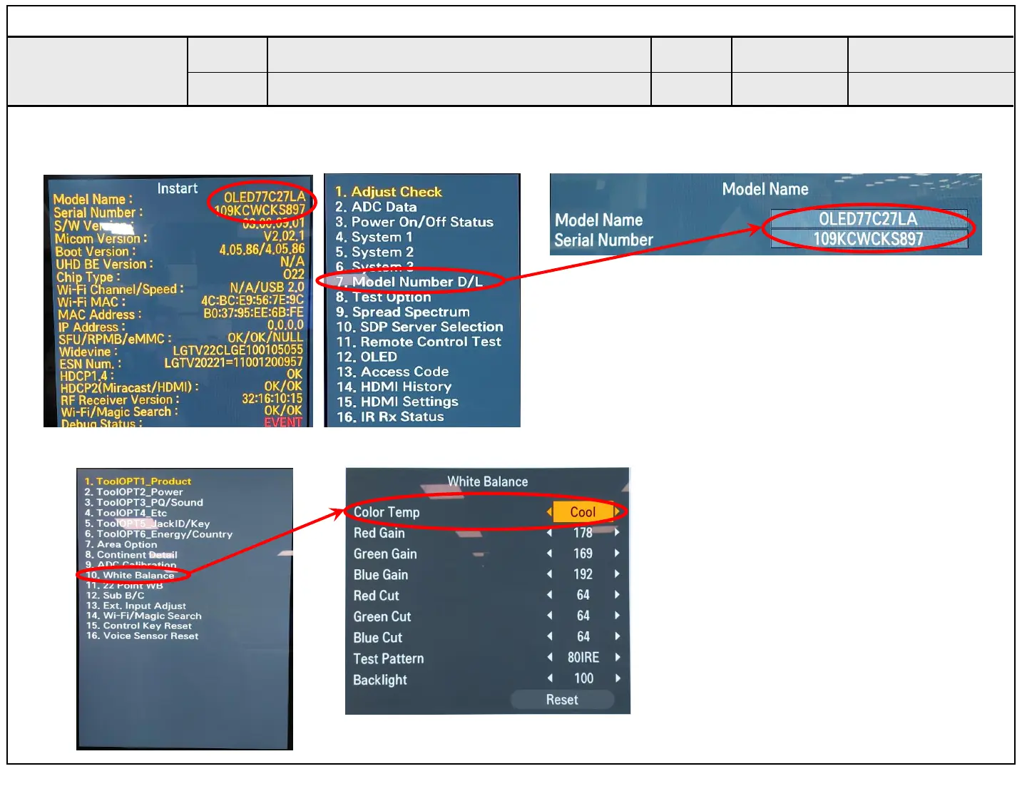
Task: Click OLED77C27LA field in Model Name panel
Action: 868,219
